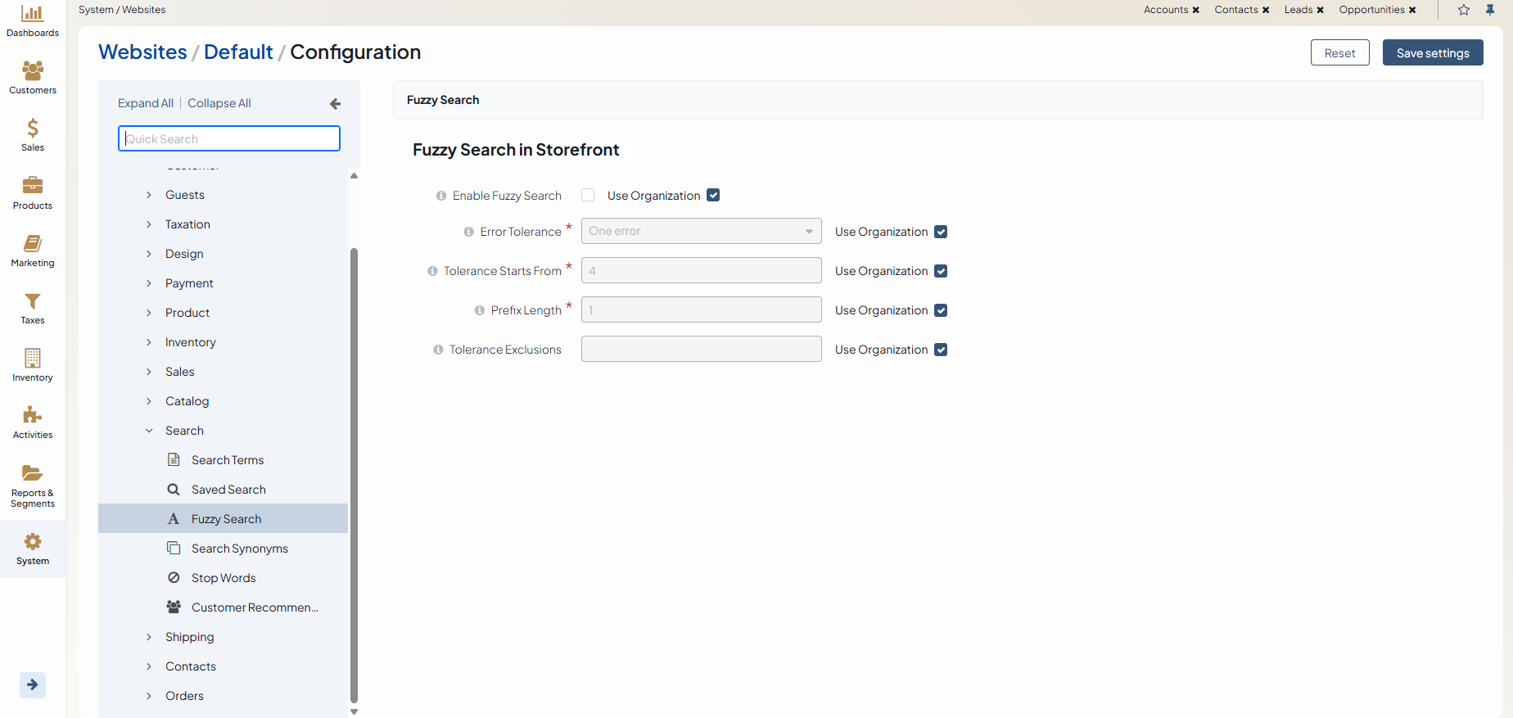Collapse the Search tree section

tap(149, 431)
